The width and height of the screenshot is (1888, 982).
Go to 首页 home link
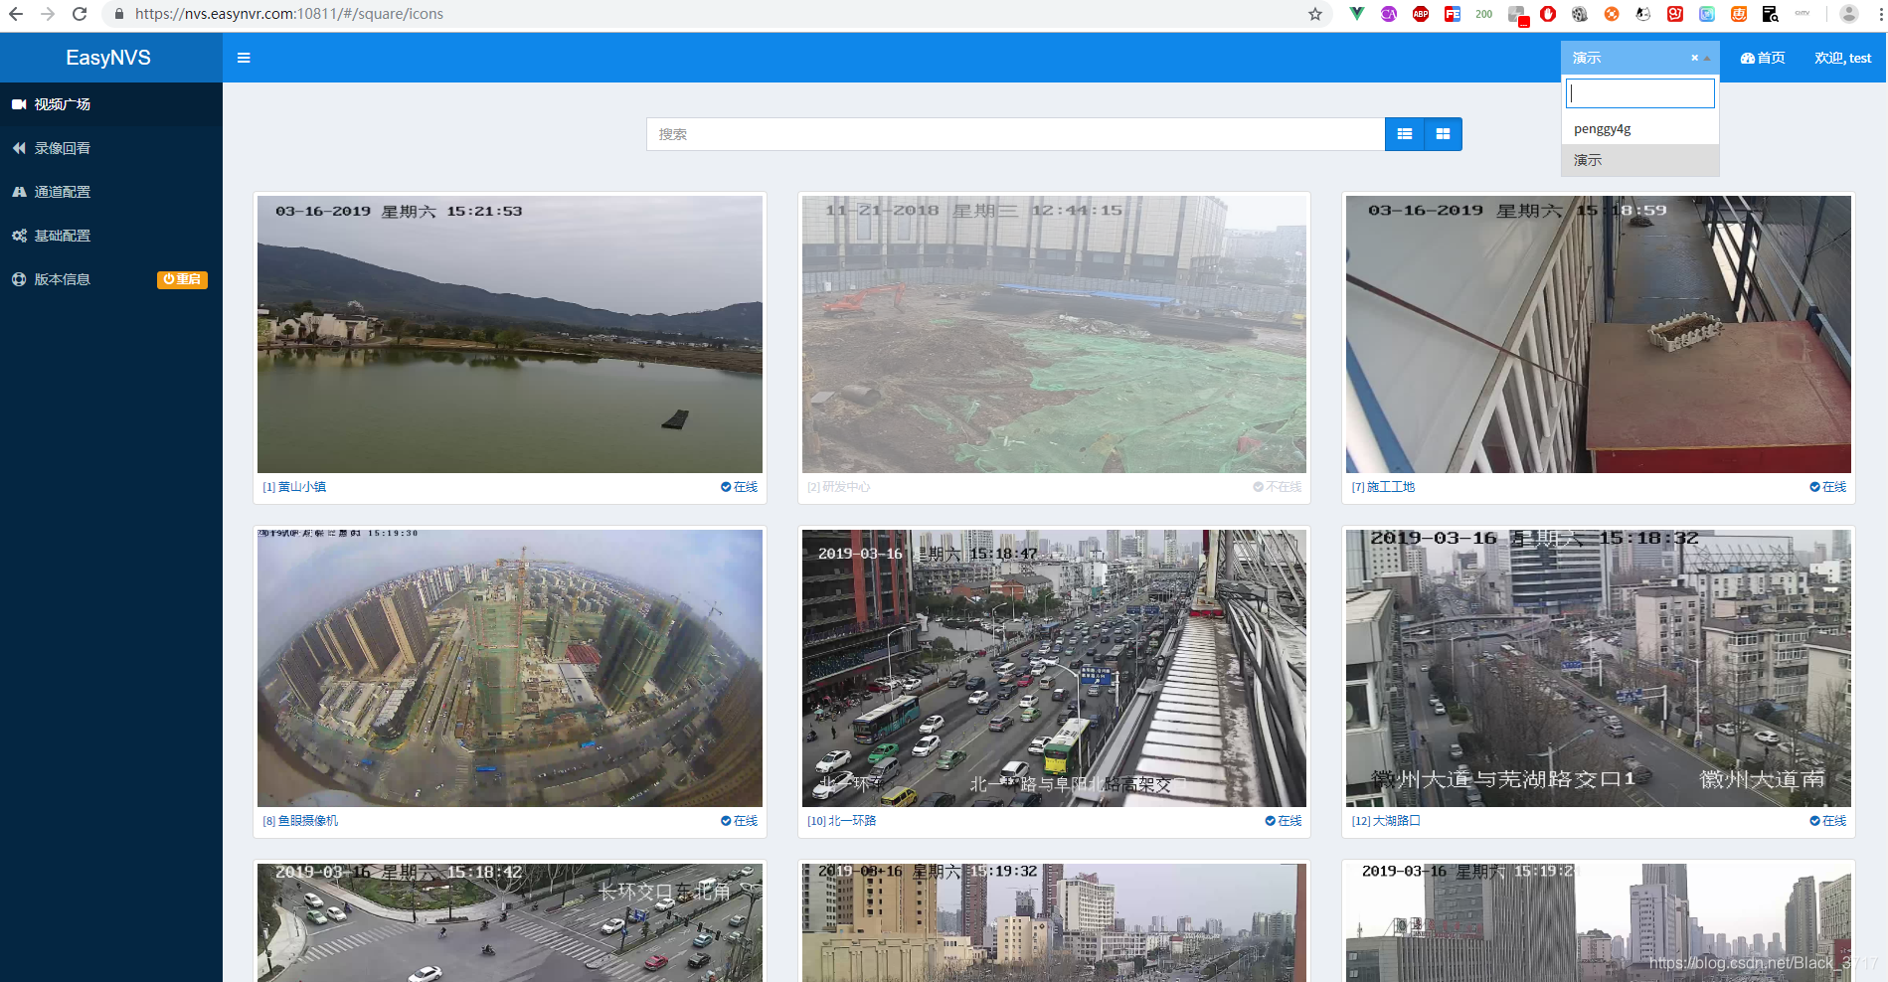click(1763, 58)
